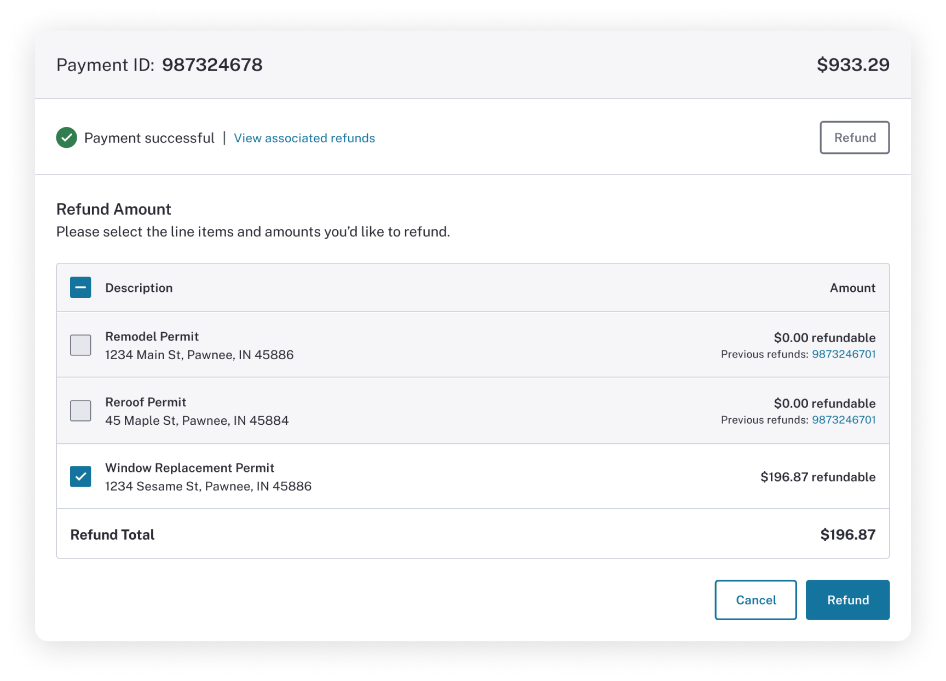Image resolution: width=946 pixels, height=681 pixels.
Task: Check the Remodel Permit line item checkbox
Action: pyautogui.click(x=80, y=344)
